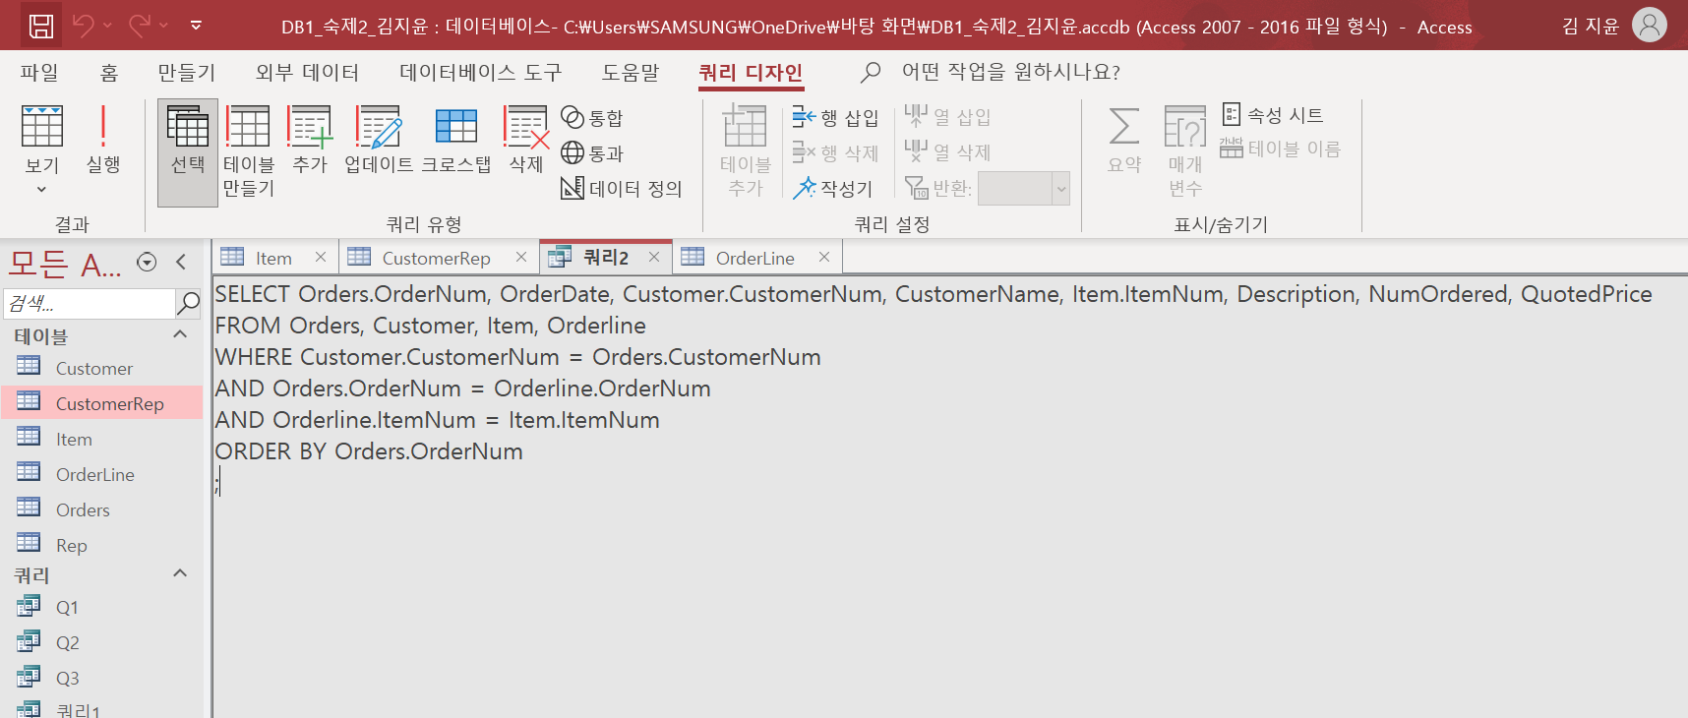Open query Q3
The image size is (1688, 718).
pos(101,678)
